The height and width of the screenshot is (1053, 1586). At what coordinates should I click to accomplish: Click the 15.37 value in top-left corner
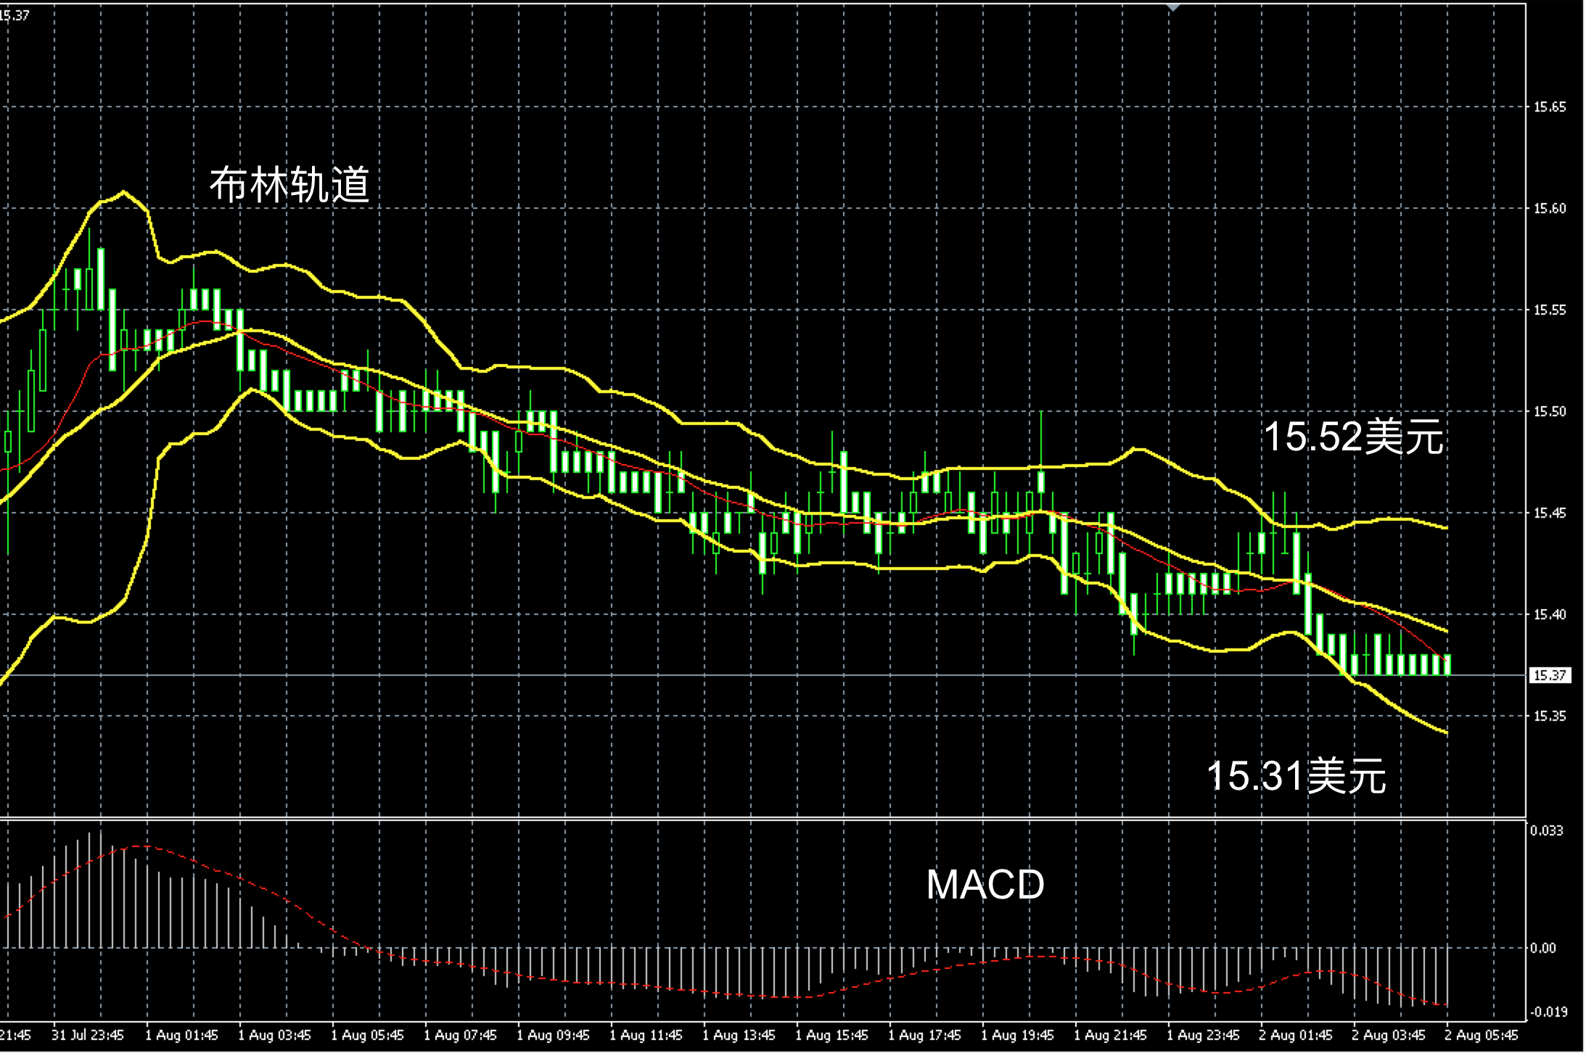15,15
